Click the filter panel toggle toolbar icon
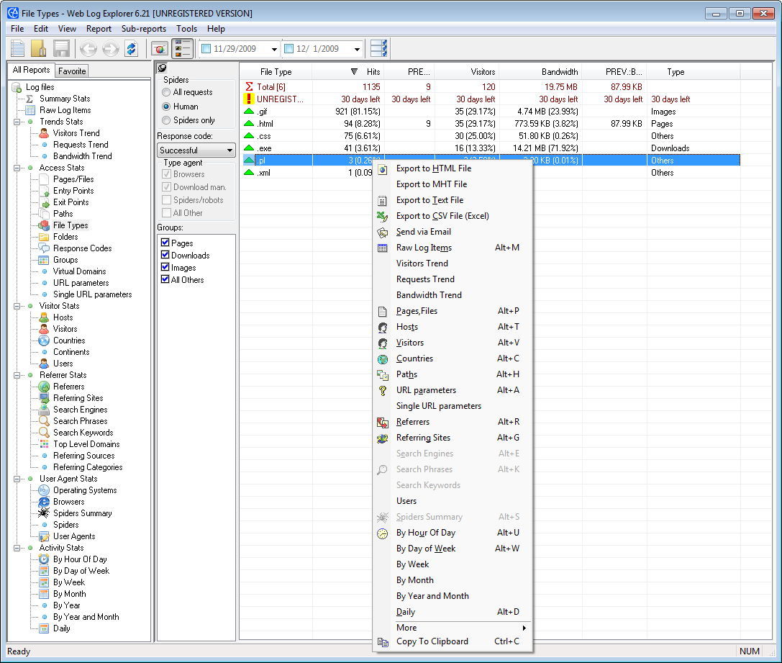Image resolution: width=782 pixels, height=663 pixels. click(x=183, y=49)
